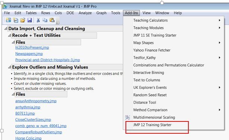Expand the Map Shapes submenu

(174, 43)
